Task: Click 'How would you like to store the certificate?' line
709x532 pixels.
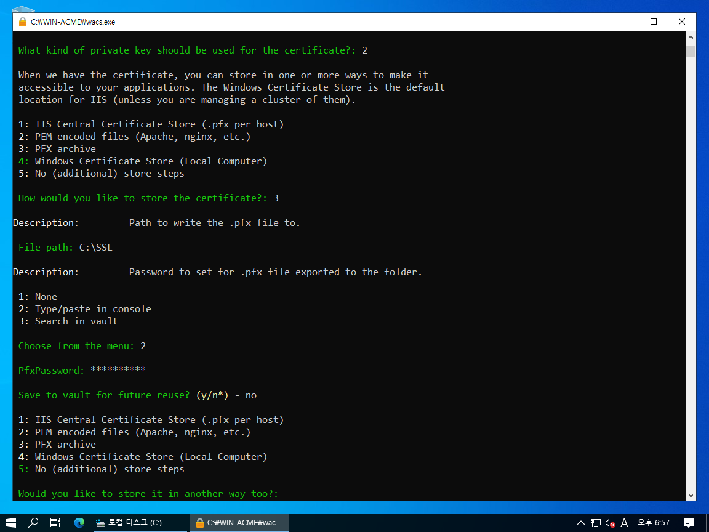Action: 148,198
